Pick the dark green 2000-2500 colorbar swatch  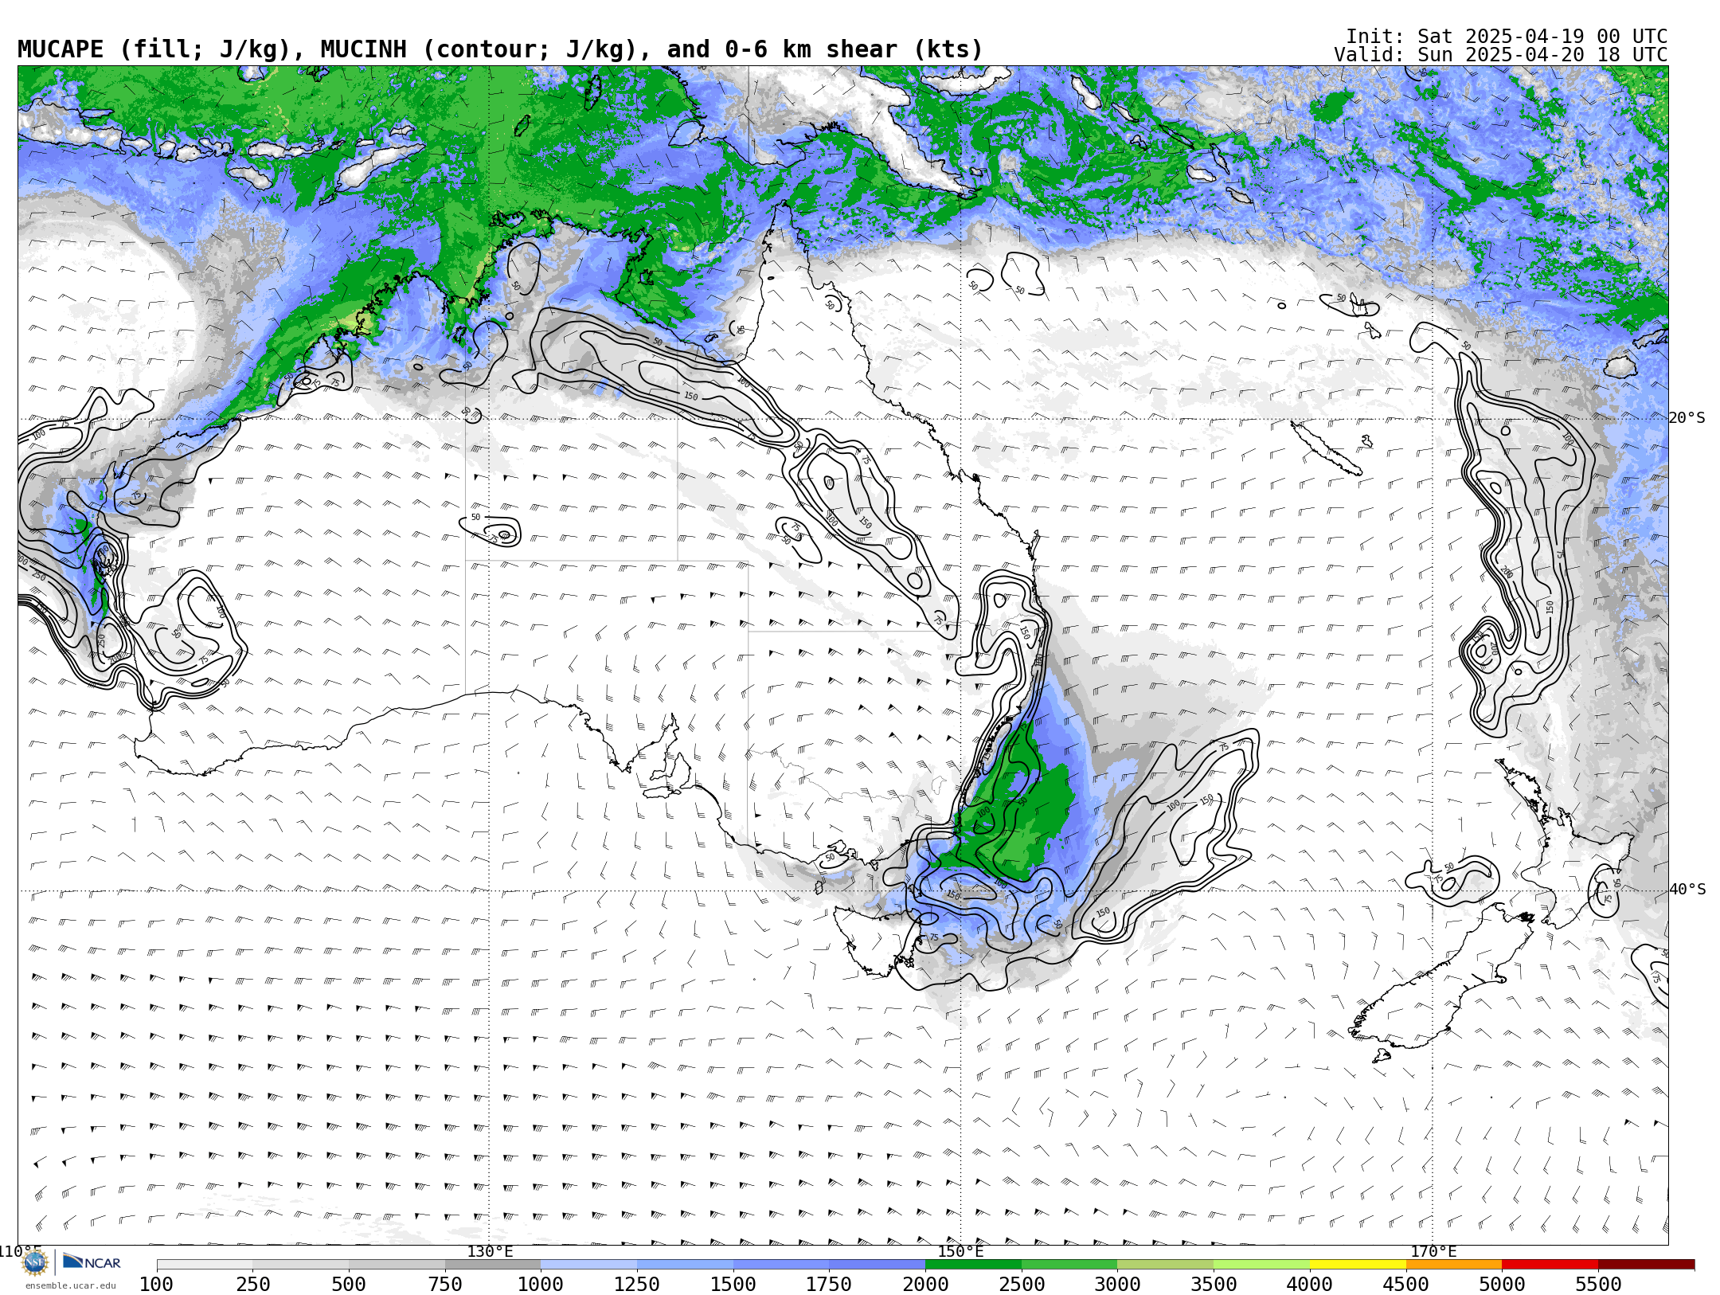pos(973,1265)
